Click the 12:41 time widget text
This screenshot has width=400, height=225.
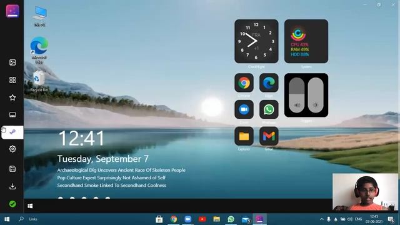81,138
